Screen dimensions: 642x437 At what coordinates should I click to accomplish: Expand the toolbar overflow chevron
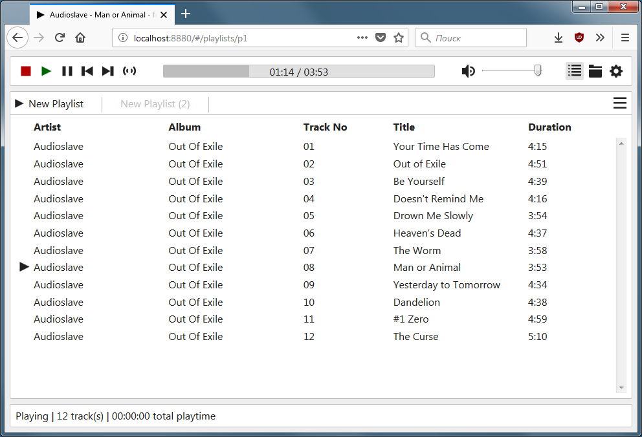tap(600, 37)
